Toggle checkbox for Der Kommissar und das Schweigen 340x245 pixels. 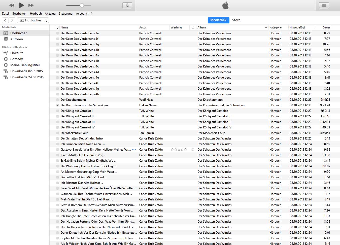[58, 105]
